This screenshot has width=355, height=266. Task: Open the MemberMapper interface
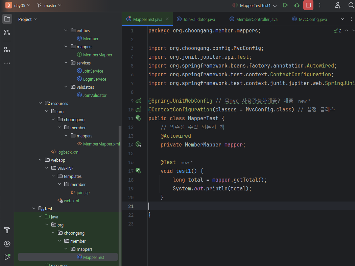[95, 55]
